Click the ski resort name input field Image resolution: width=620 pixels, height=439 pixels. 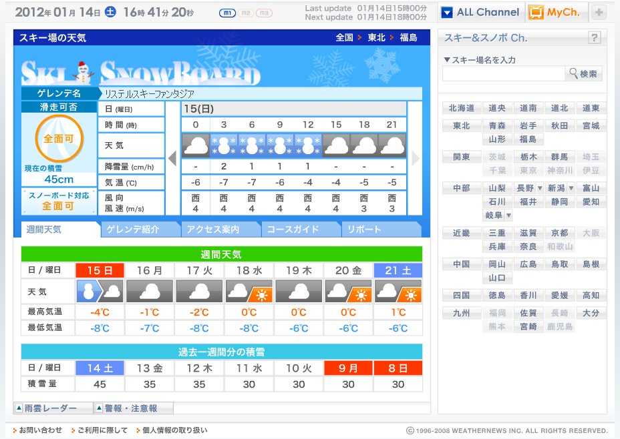503,74
